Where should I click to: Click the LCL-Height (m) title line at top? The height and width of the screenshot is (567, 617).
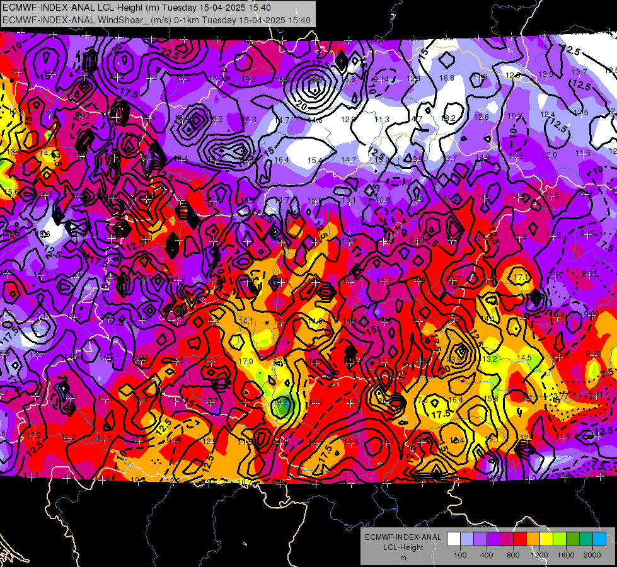pyautogui.click(x=137, y=8)
